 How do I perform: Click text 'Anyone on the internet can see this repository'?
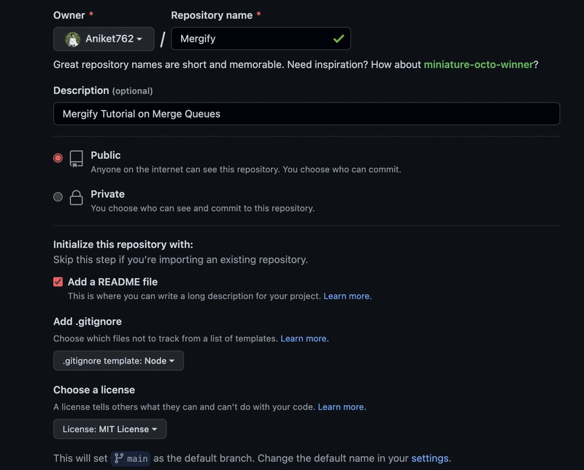185,169
